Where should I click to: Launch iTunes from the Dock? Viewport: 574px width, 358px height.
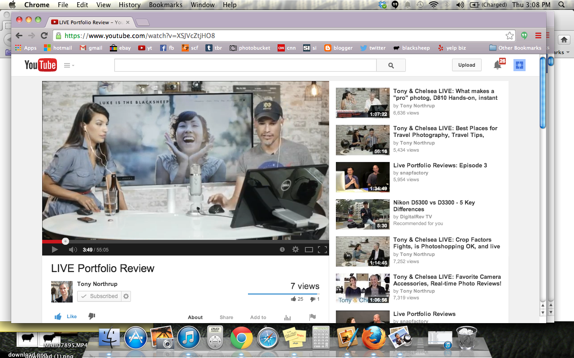189,338
